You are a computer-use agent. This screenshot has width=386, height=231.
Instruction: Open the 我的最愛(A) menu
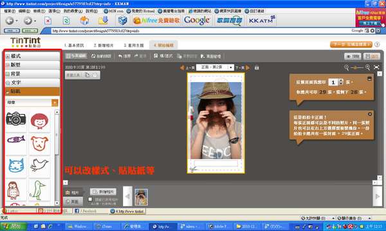[x=73, y=11]
